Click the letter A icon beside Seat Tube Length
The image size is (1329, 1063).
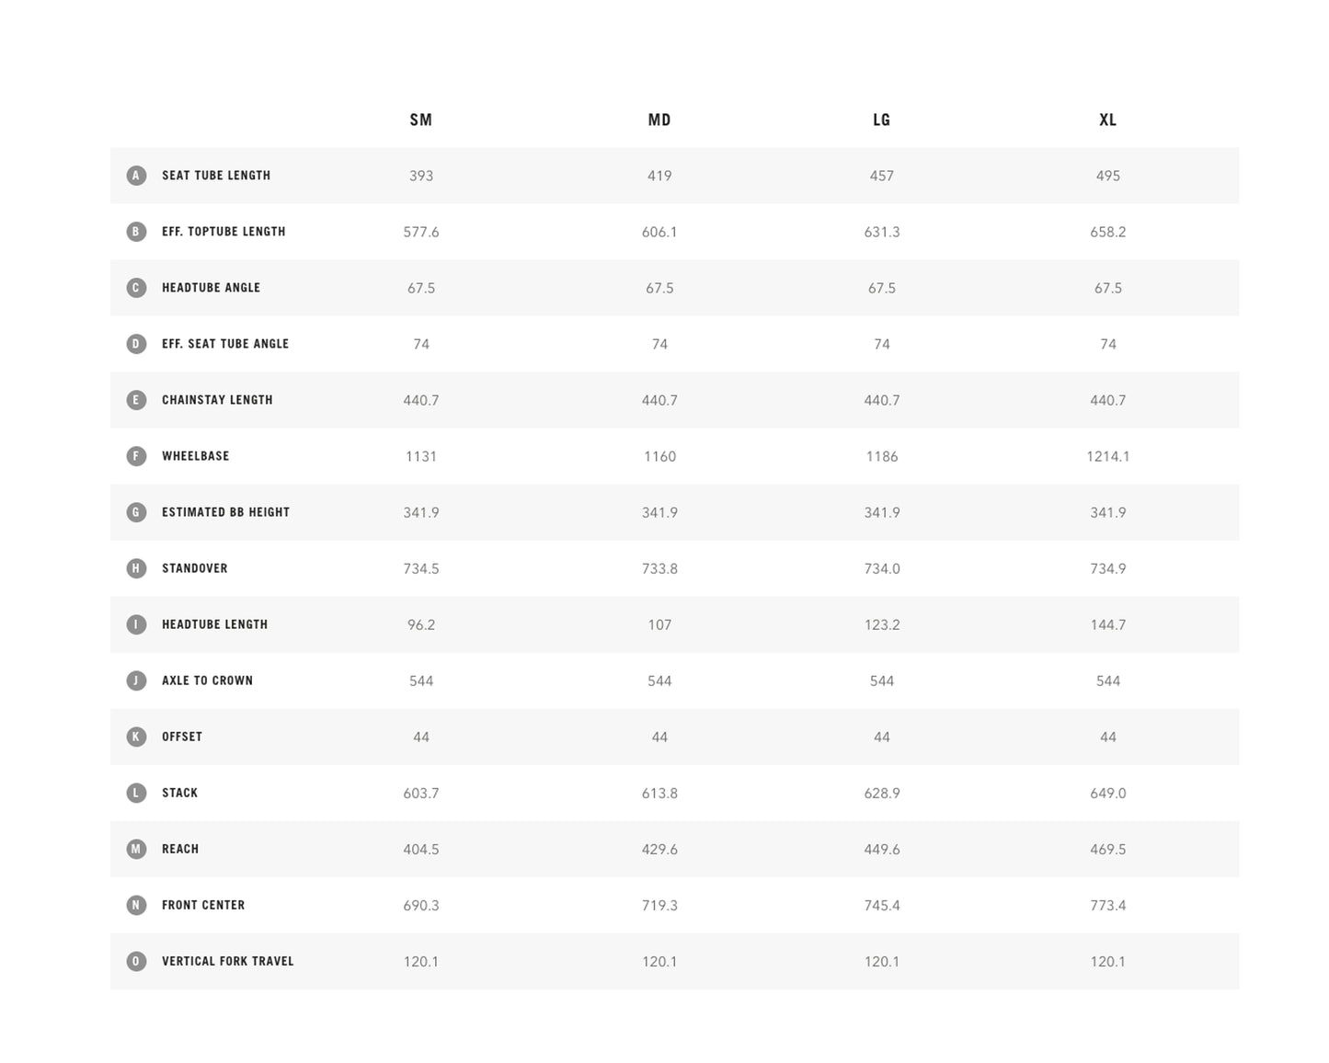pos(136,176)
